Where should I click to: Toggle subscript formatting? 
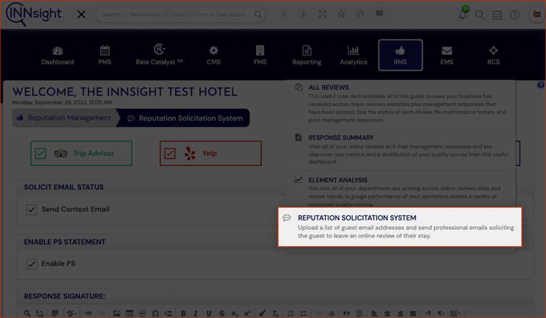pos(234,313)
